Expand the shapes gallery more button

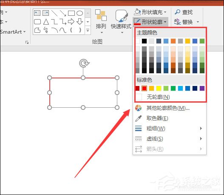pos(88,30)
